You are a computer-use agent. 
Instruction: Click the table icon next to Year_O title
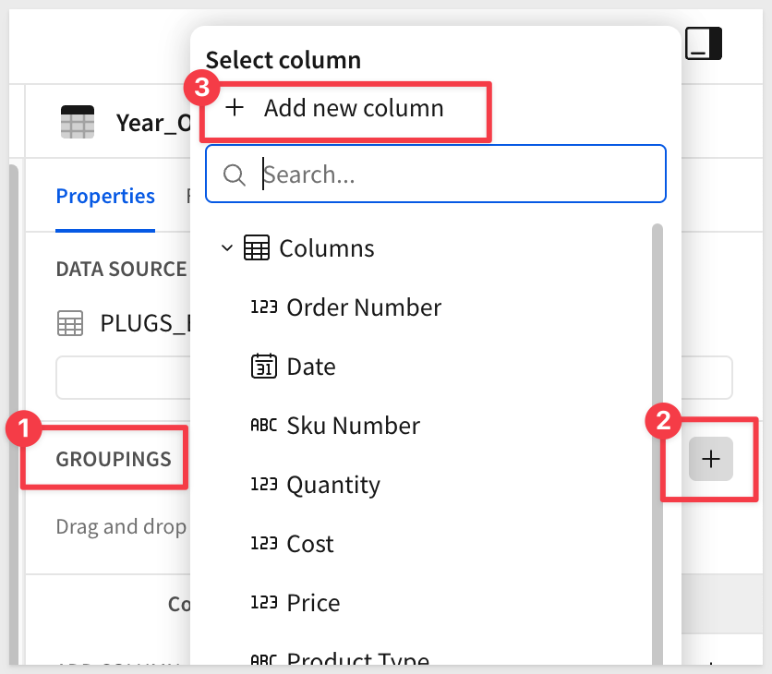tap(78, 123)
